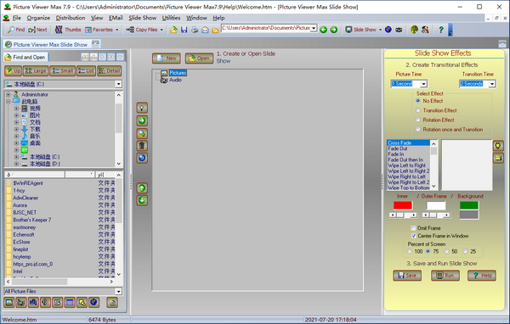Select the AdwCleaner folder in file list
The image size is (510, 324).
pyautogui.click(x=25, y=198)
